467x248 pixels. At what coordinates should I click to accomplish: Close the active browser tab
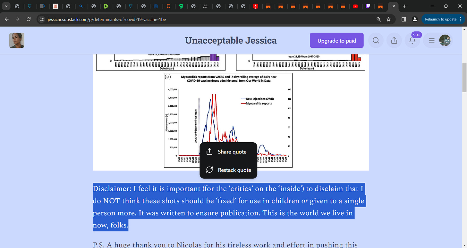[394, 6]
